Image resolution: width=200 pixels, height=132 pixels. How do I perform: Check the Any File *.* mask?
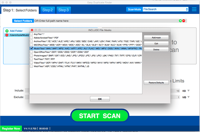(x=32, y=34)
